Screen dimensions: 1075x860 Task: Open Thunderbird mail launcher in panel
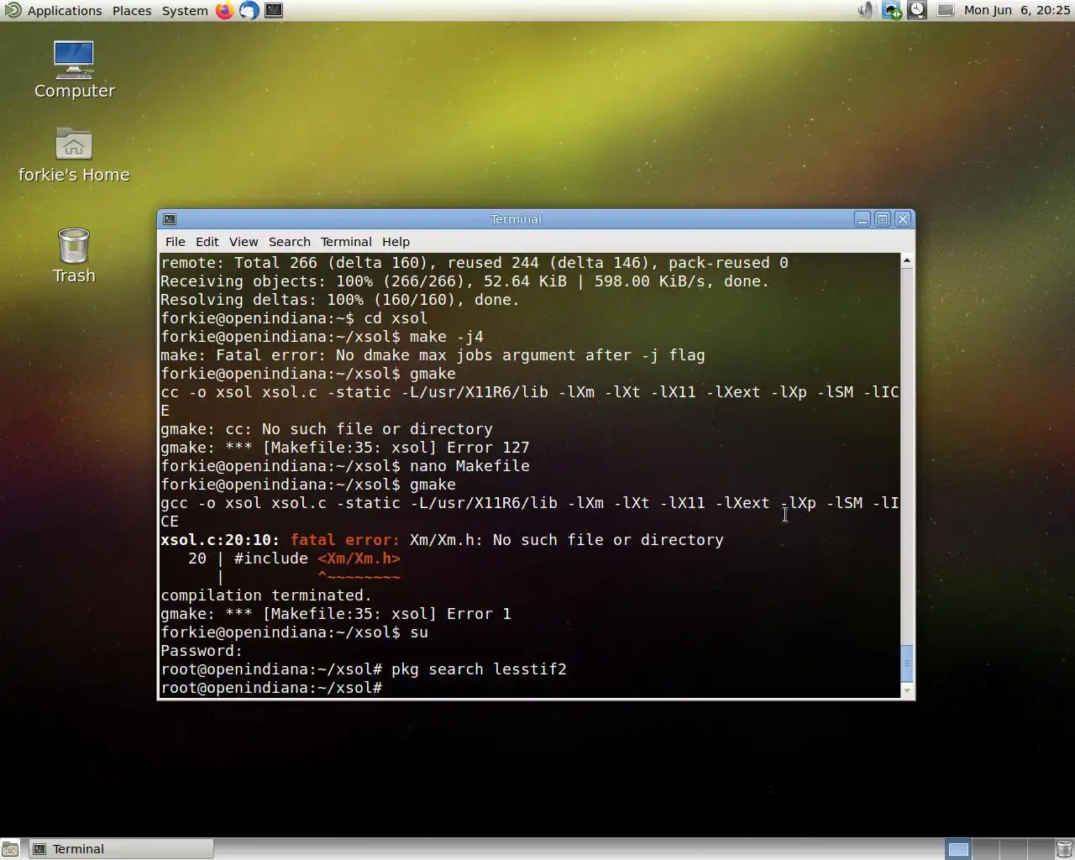point(249,10)
